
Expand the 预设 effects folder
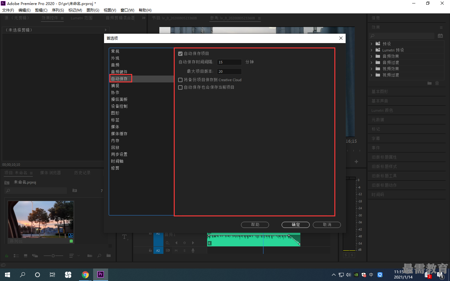pyautogui.click(x=372, y=44)
